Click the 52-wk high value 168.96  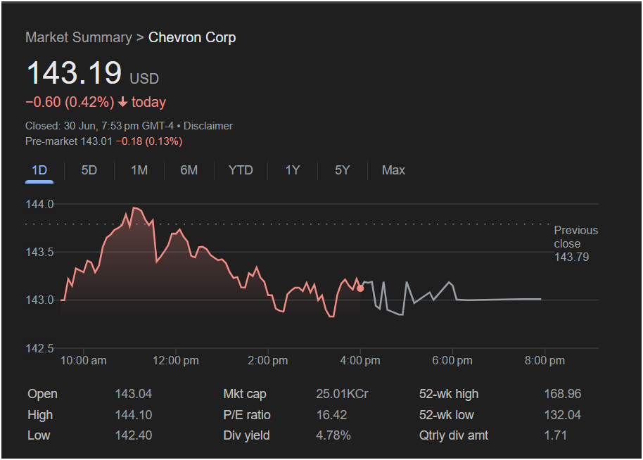tap(563, 394)
